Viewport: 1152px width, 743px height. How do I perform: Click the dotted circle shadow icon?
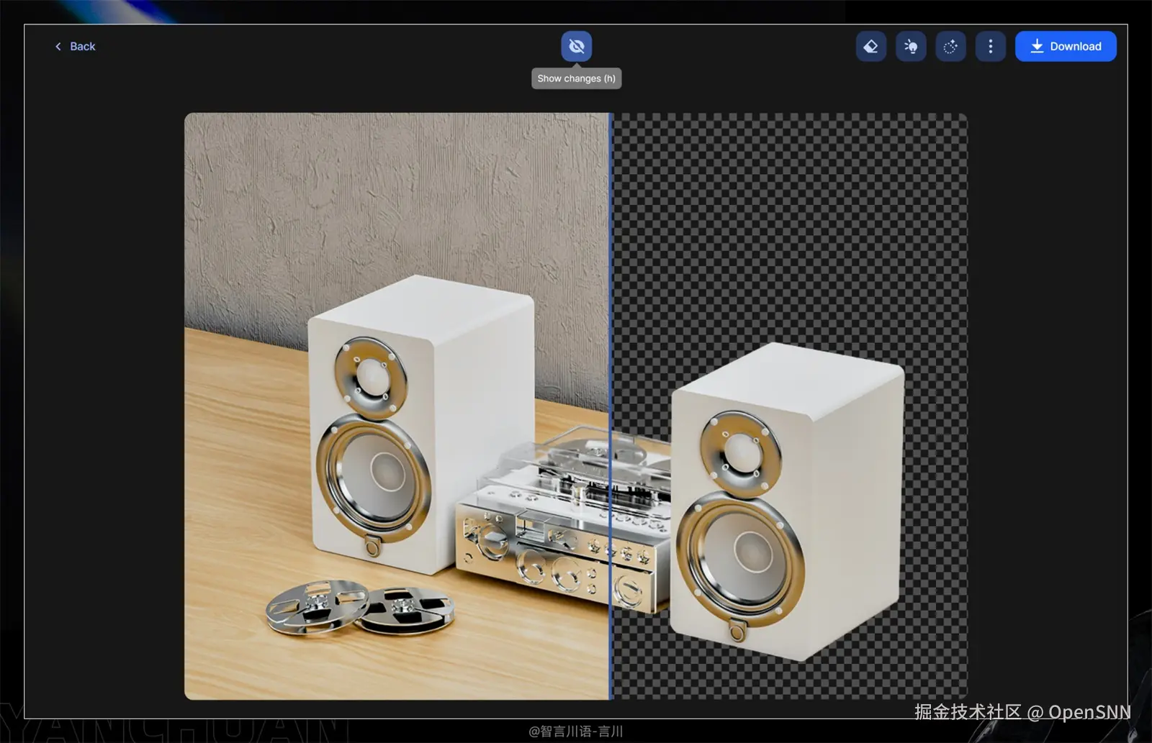pyautogui.click(x=950, y=47)
